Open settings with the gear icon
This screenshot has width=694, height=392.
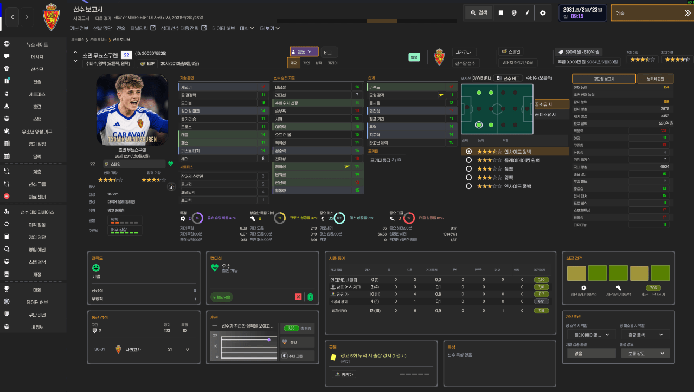click(x=543, y=12)
